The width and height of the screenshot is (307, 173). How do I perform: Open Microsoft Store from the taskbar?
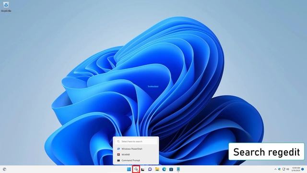click(171, 169)
